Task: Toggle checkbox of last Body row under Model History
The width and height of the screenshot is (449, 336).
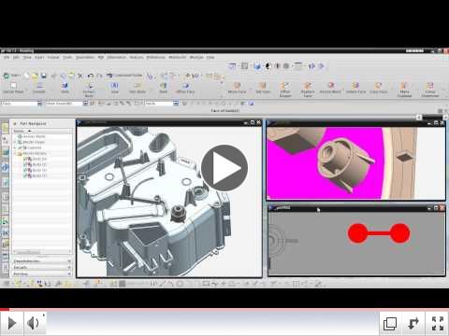Action: (x=25, y=175)
